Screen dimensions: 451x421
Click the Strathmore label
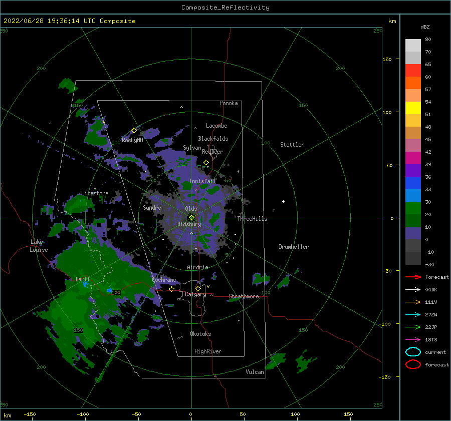[244, 296]
